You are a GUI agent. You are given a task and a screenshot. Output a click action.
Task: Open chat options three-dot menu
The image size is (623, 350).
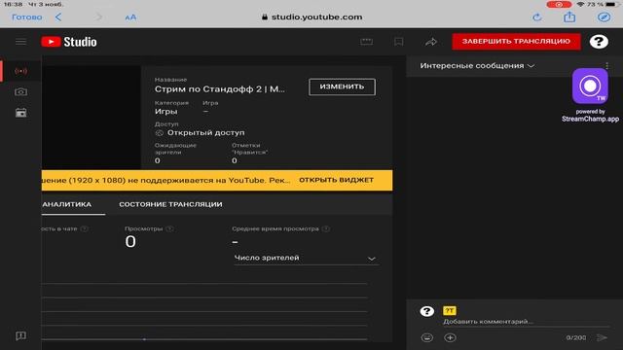click(606, 66)
